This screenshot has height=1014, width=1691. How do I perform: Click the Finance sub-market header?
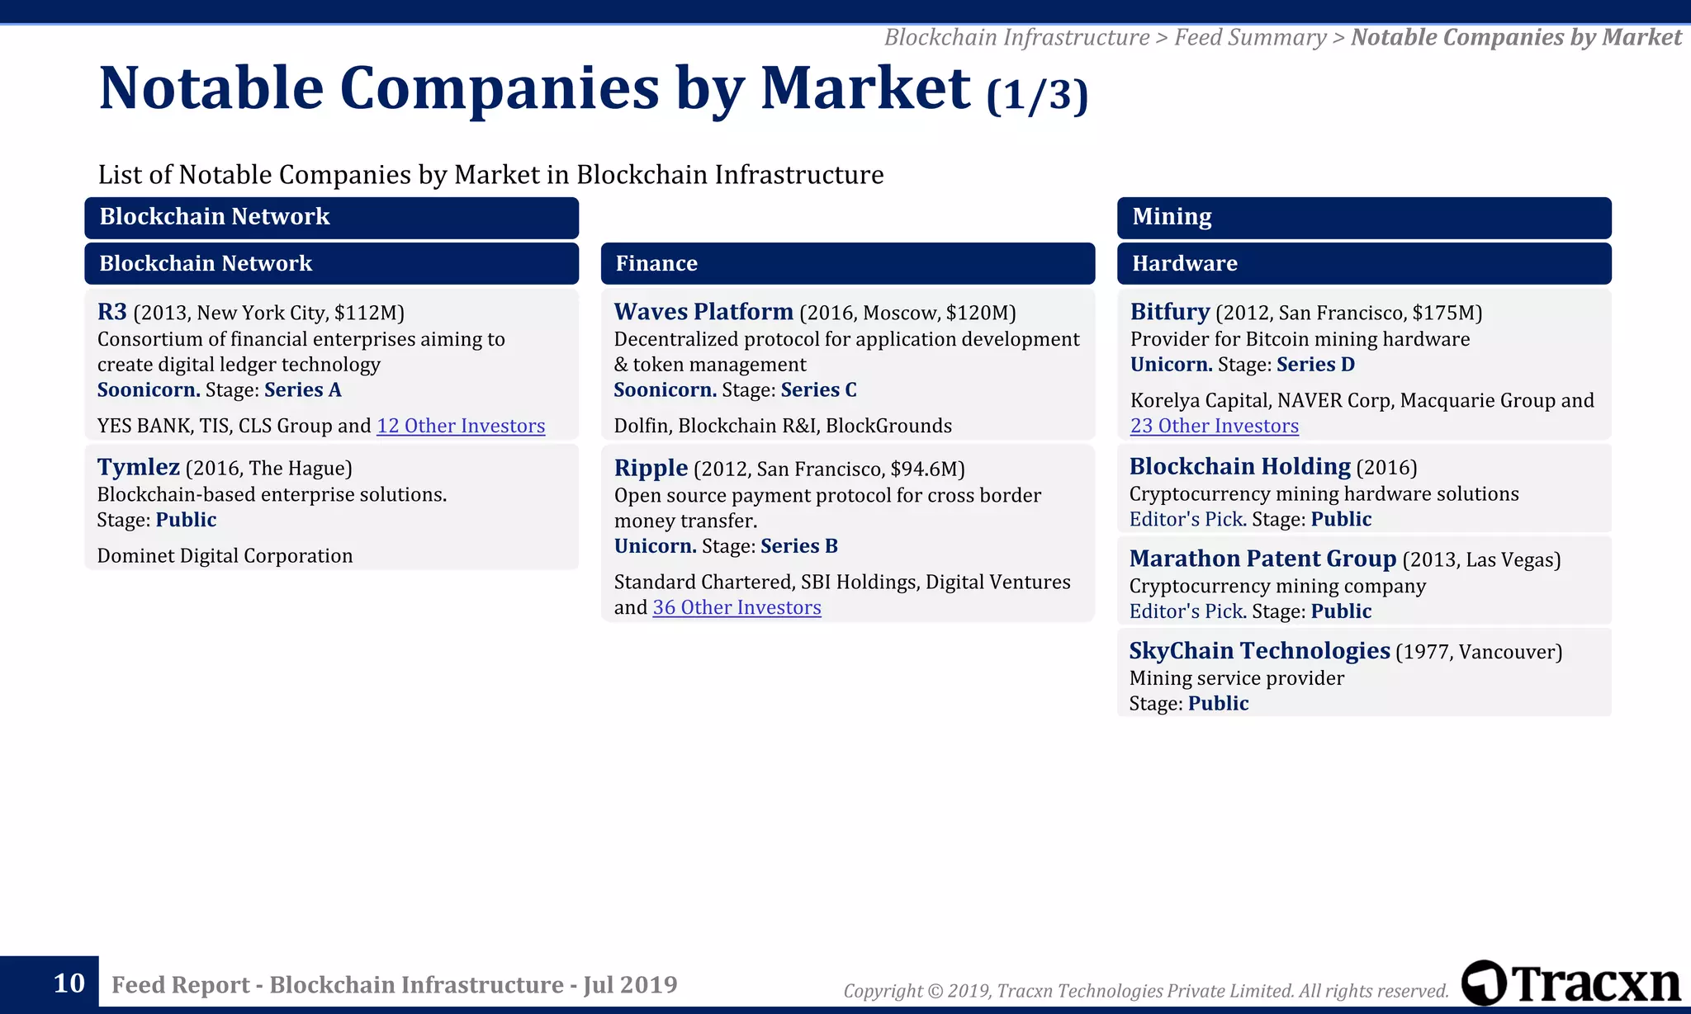848,263
